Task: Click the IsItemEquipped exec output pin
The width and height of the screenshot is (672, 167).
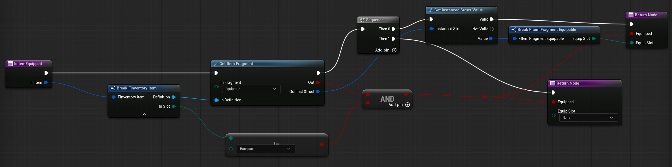Action: coord(46,73)
